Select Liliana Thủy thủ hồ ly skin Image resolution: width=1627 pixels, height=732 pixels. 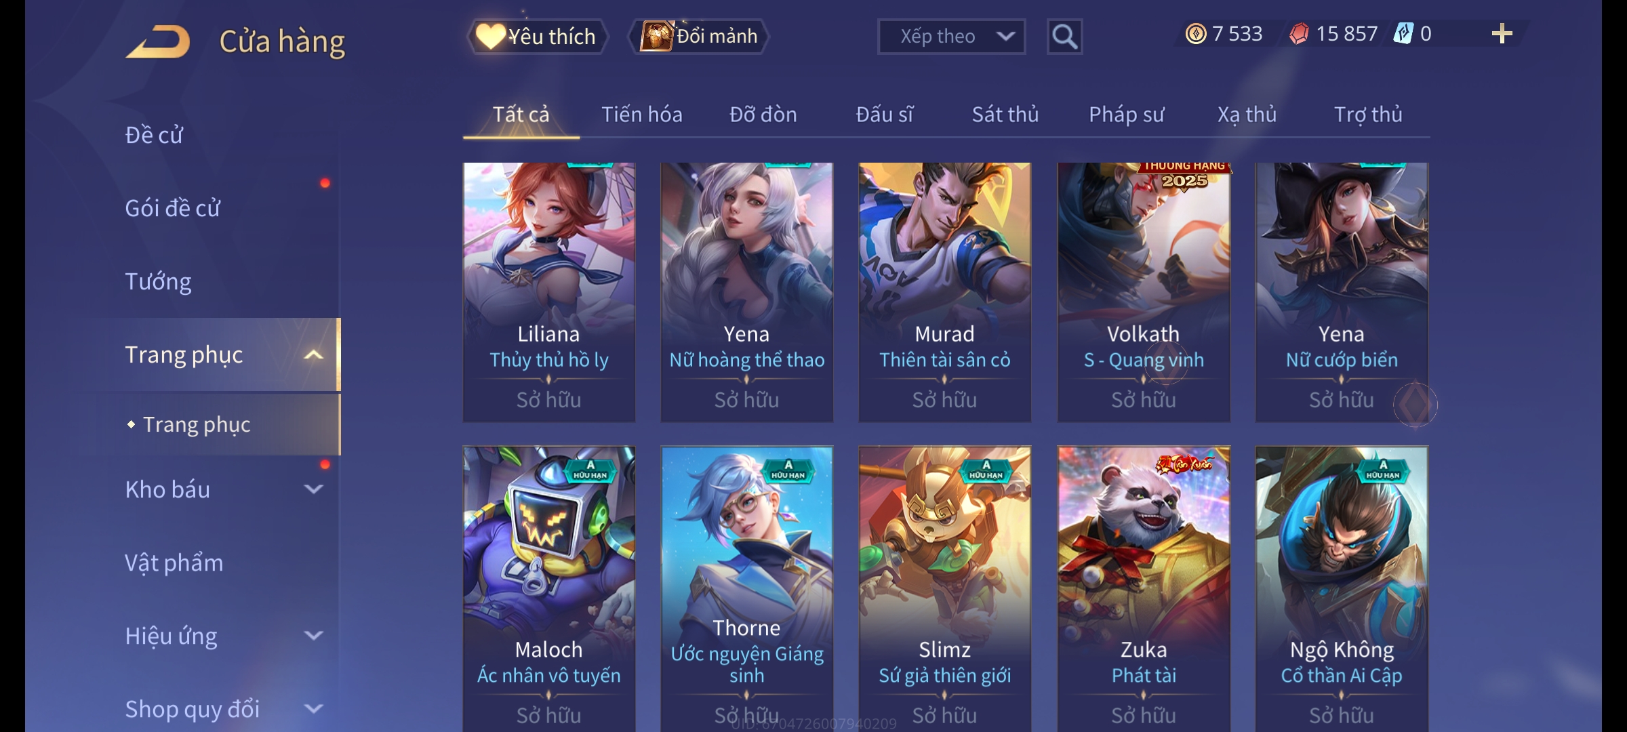549,292
